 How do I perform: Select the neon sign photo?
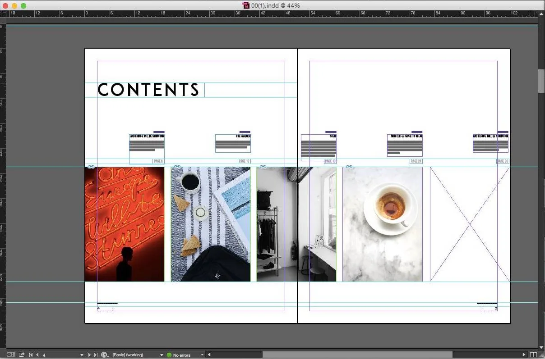pyautogui.click(x=125, y=224)
